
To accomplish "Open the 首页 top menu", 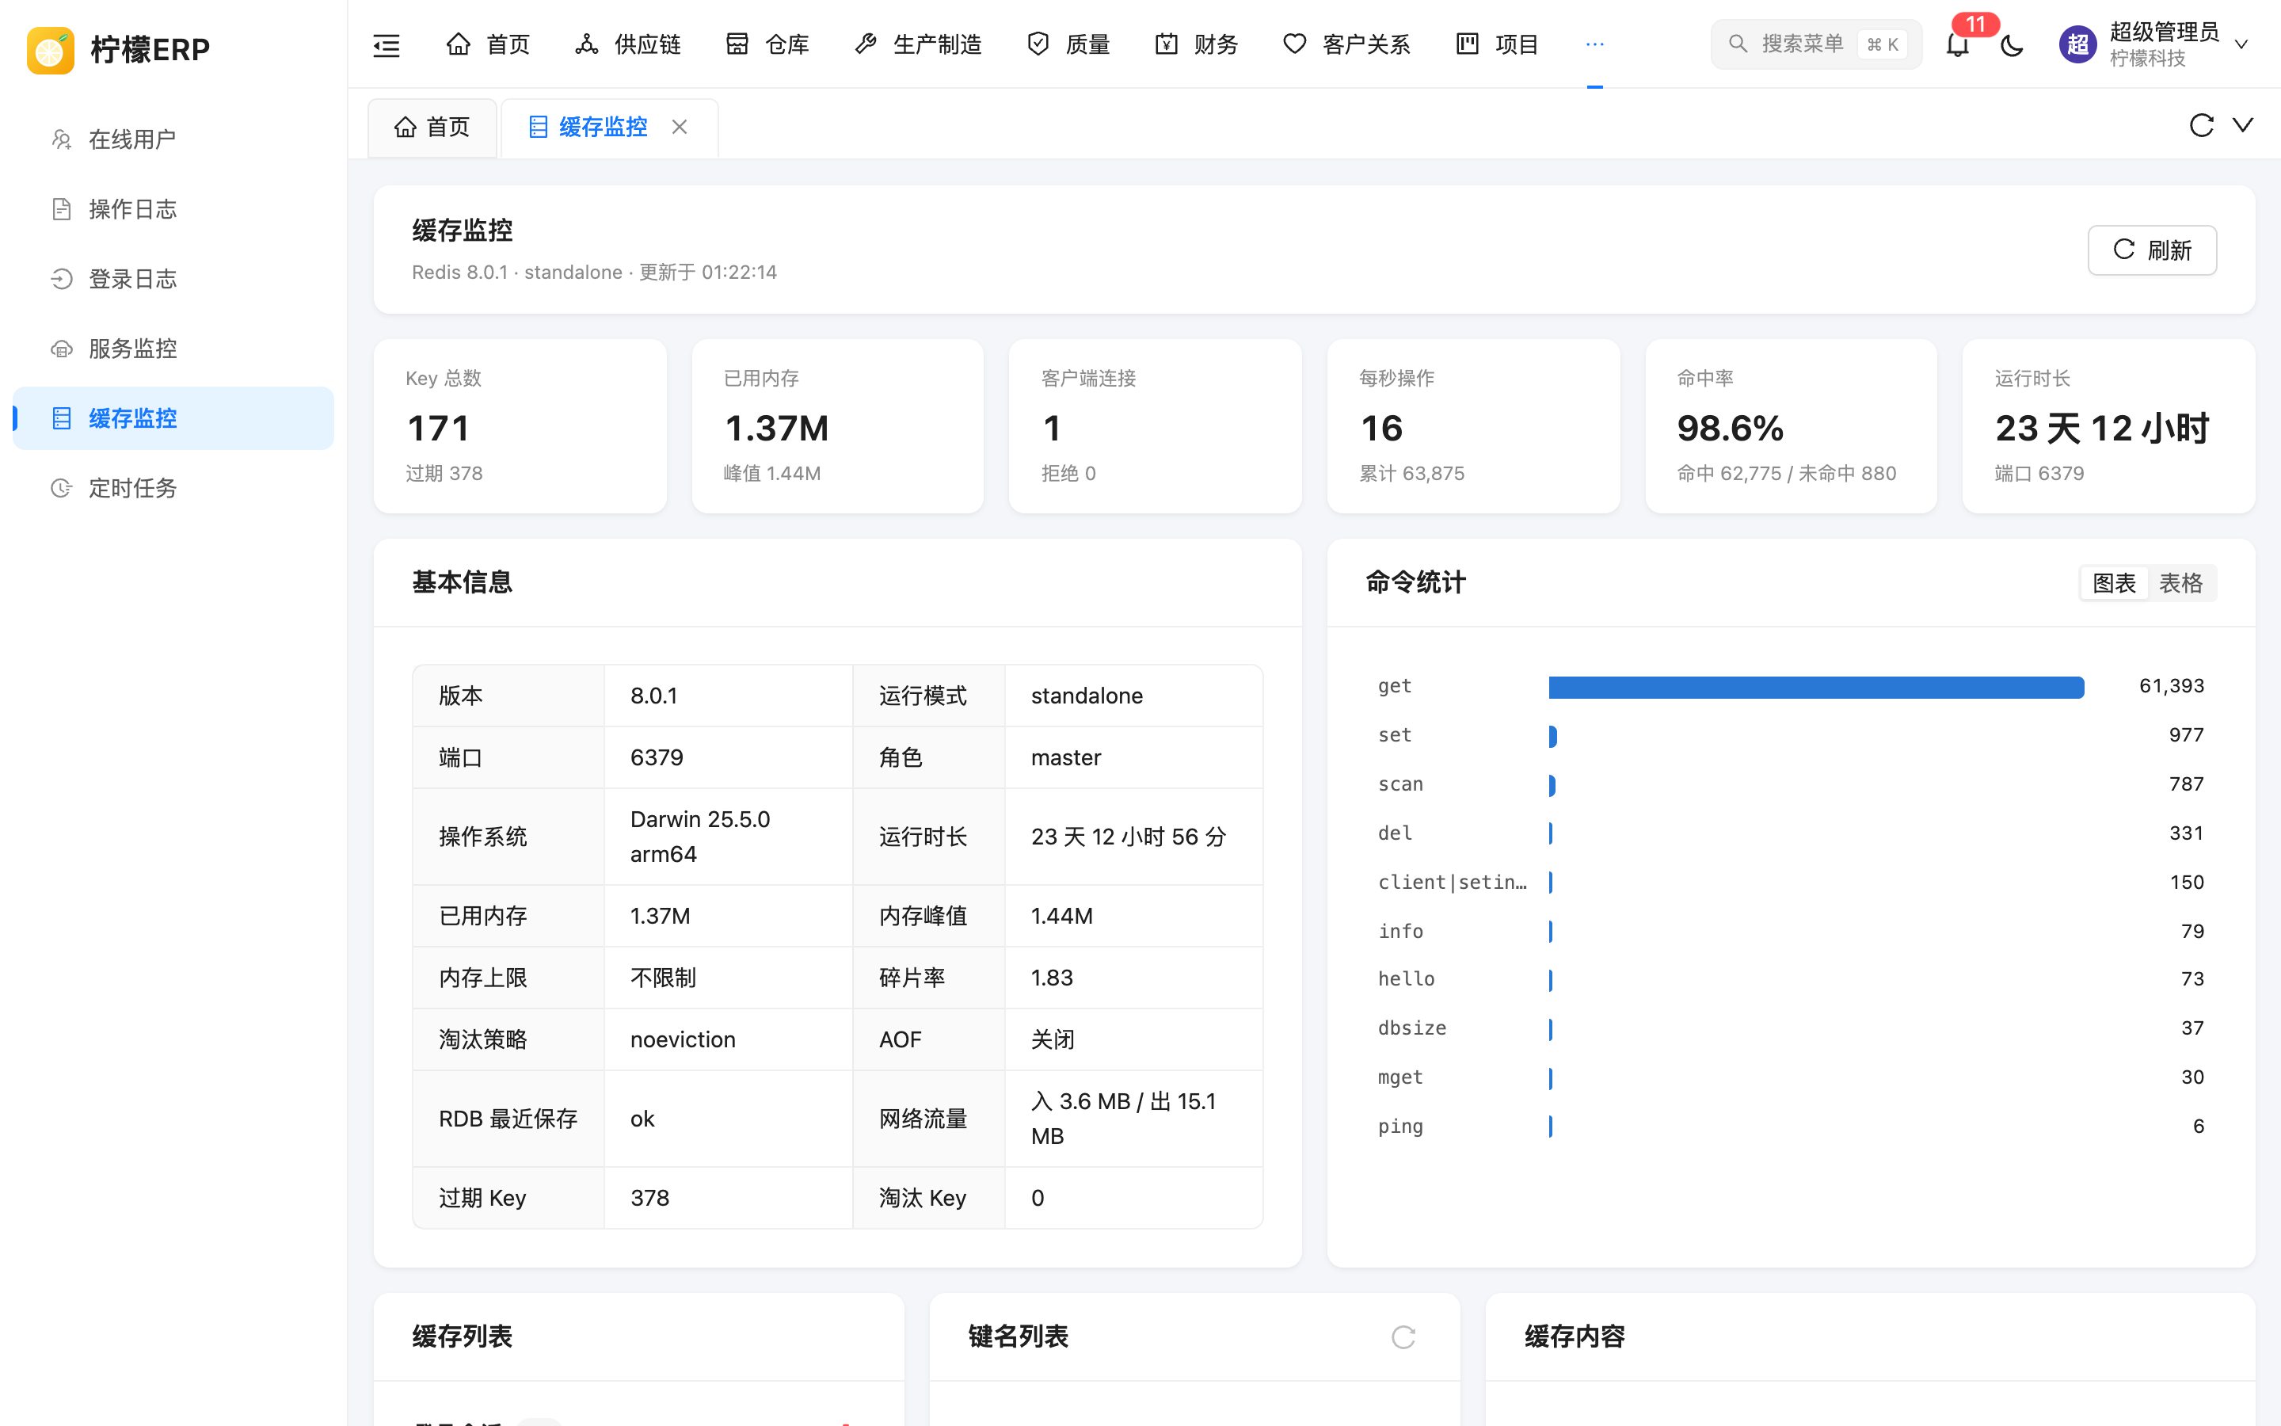I will pos(487,44).
